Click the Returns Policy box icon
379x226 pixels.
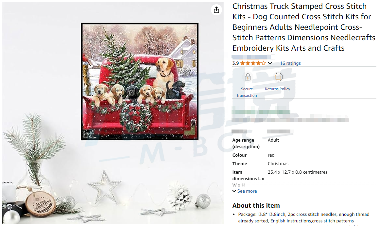tap(279, 77)
